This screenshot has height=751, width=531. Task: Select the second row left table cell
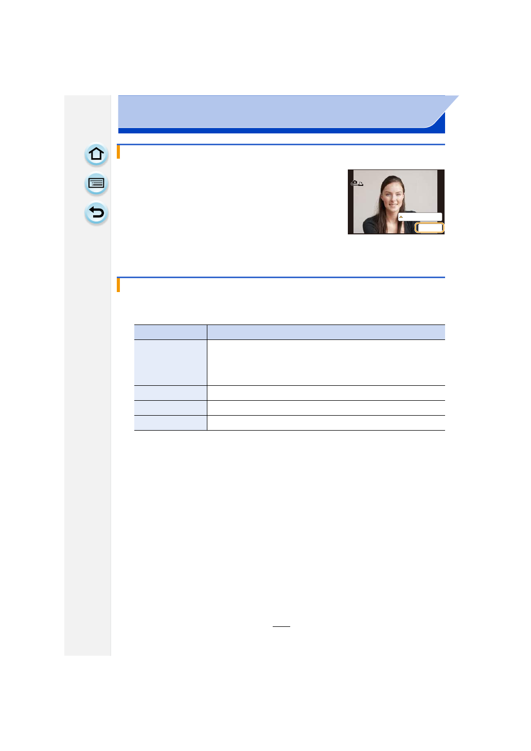(170, 393)
